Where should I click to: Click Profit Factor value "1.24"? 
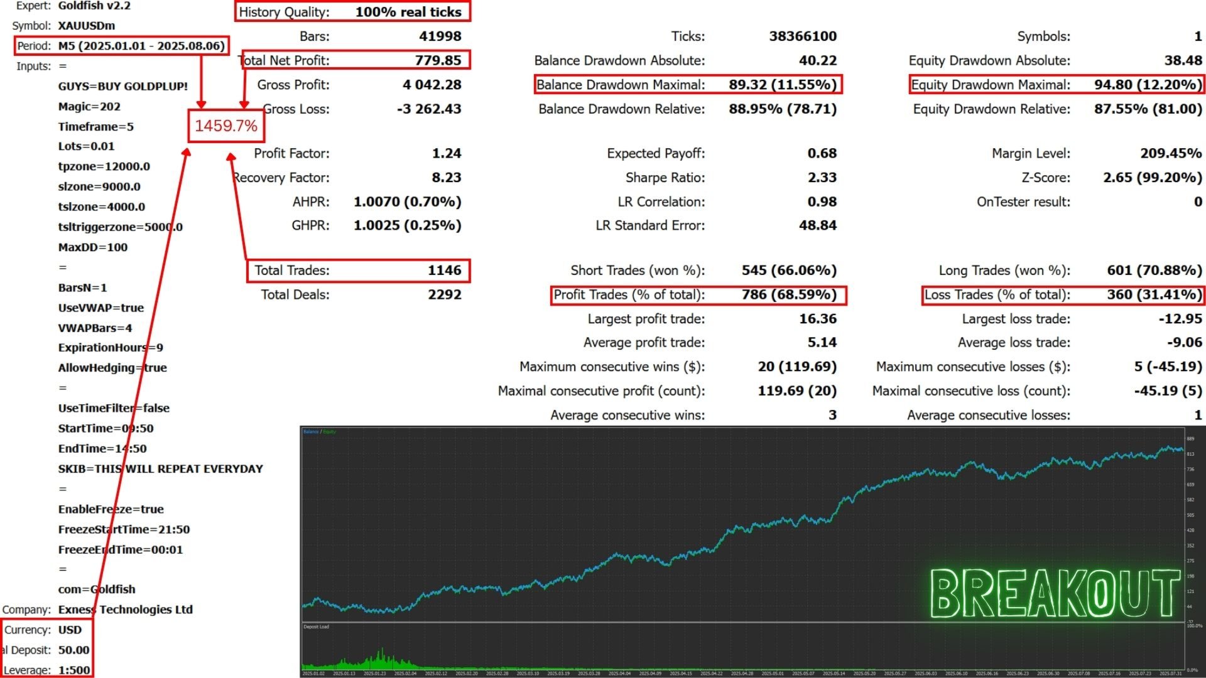tap(447, 153)
